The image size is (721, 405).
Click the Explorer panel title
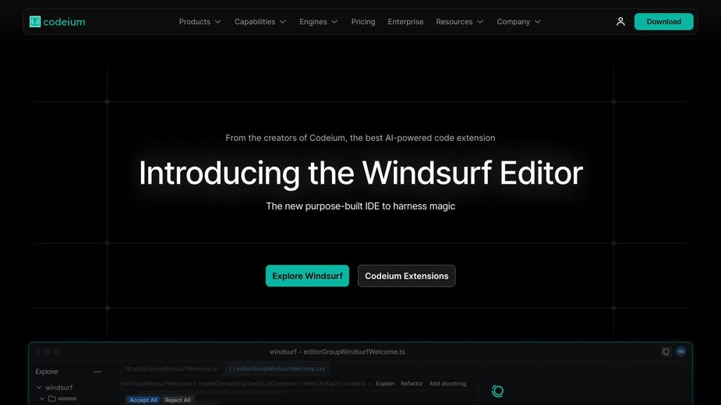47,372
